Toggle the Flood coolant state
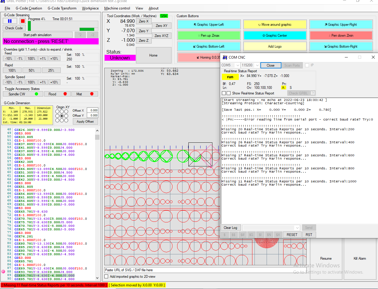This screenshot has width=378, height=289. click(x=57, y=94)
